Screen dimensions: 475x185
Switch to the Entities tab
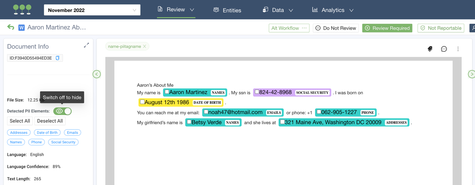227,10
